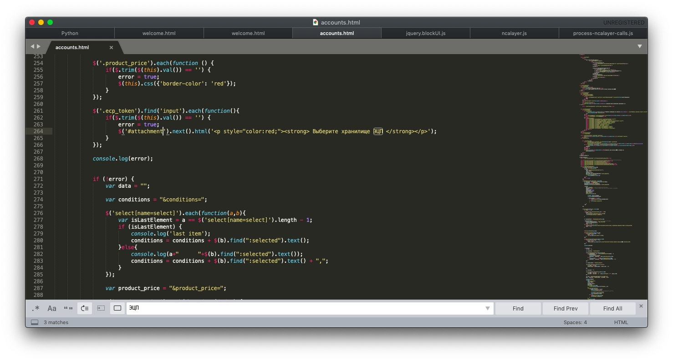Screen dimensions: 673x361
Task: Click line number 254 in gutter
Action: [38, 63]
